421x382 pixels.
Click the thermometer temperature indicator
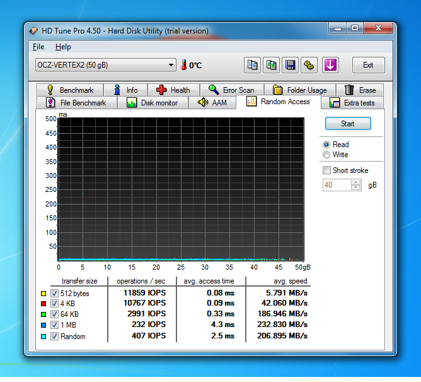click(x=184, y=65)
